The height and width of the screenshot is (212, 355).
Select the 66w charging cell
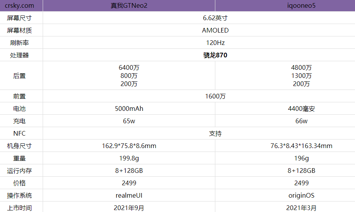point(301,121)
